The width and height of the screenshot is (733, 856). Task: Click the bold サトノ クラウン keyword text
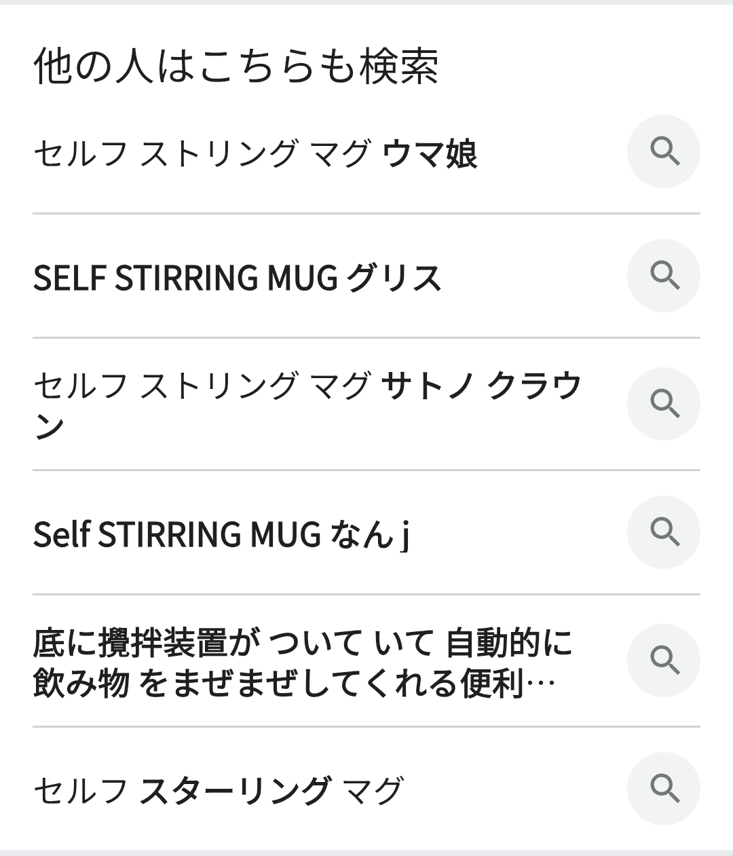point(481,385)
